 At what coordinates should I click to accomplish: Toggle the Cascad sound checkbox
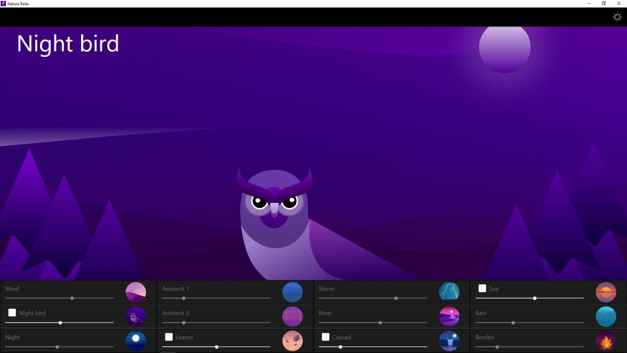326,337
